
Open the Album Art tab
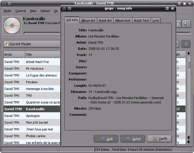tap(88, 21)
